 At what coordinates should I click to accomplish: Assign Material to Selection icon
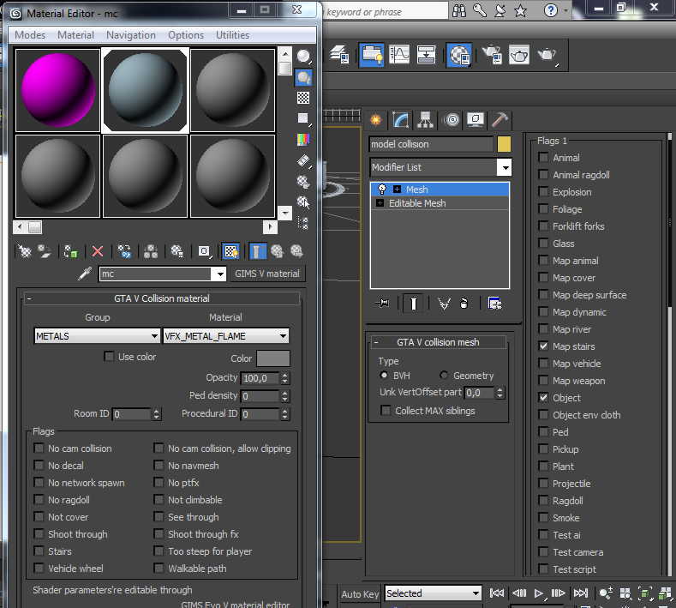(x=71, y=251)
